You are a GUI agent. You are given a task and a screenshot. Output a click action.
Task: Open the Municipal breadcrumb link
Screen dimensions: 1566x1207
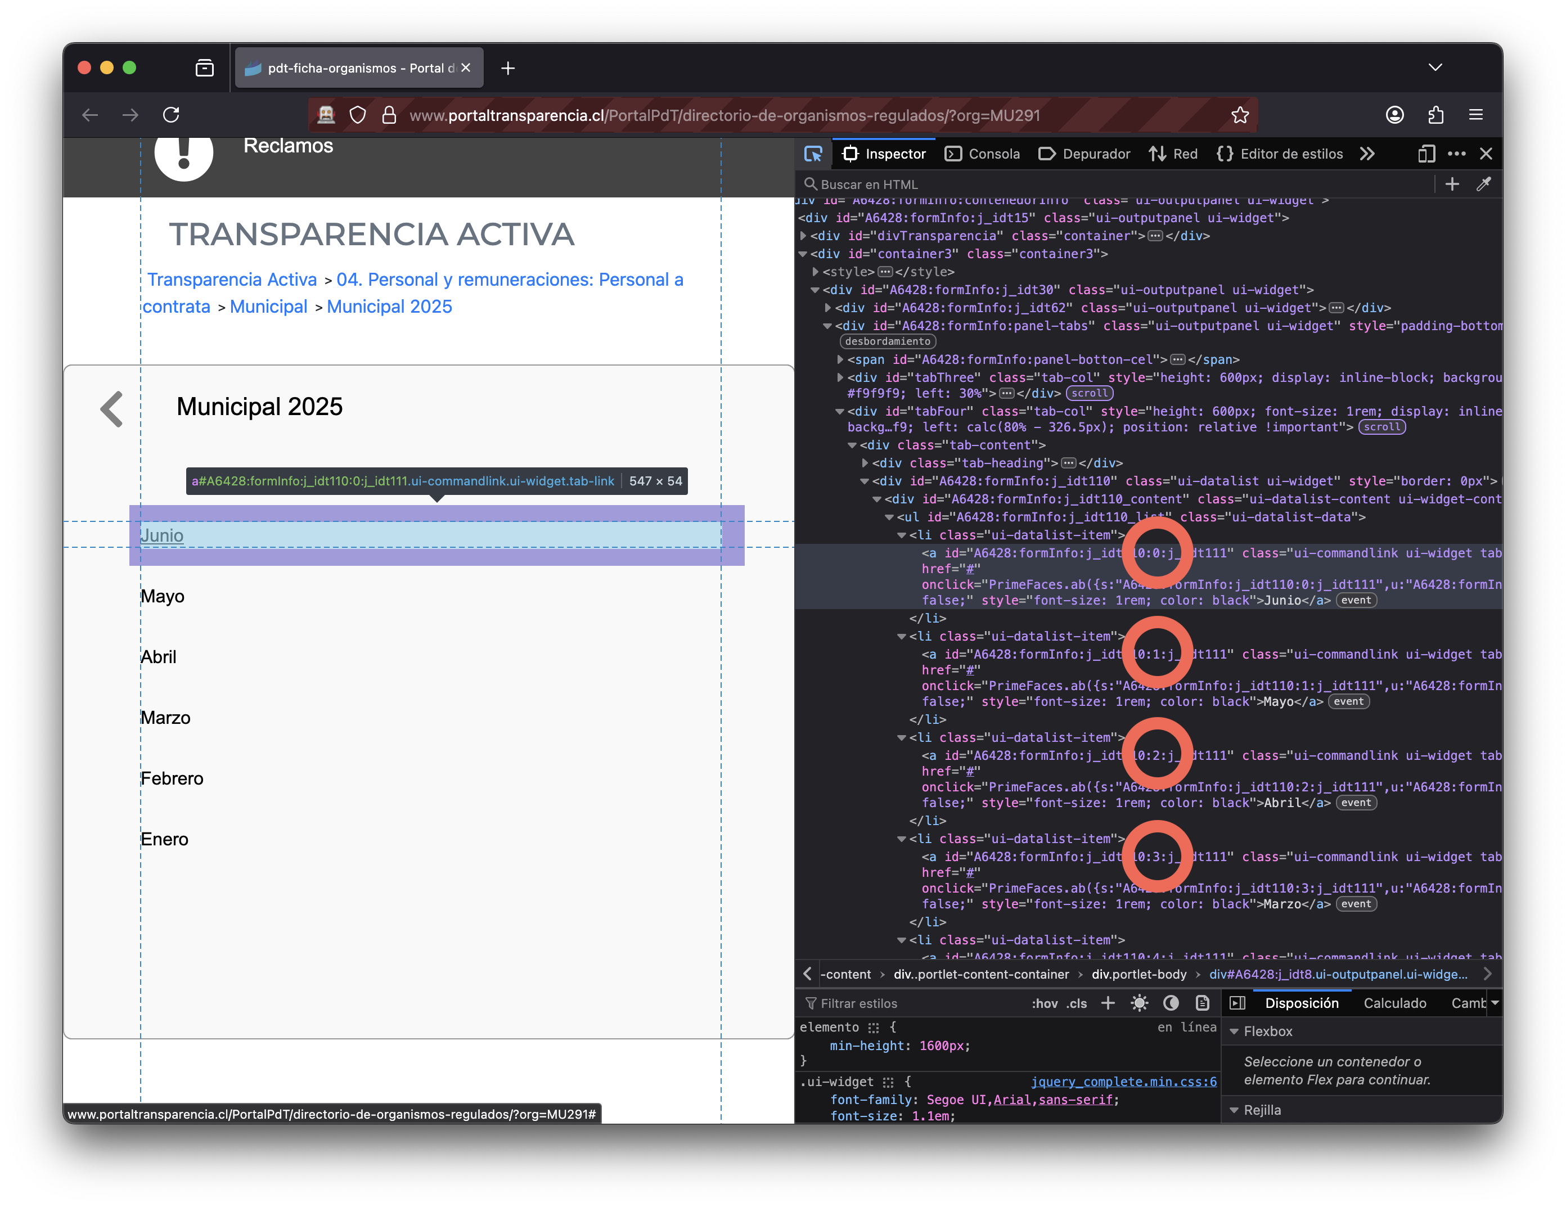tap(268, 307)
